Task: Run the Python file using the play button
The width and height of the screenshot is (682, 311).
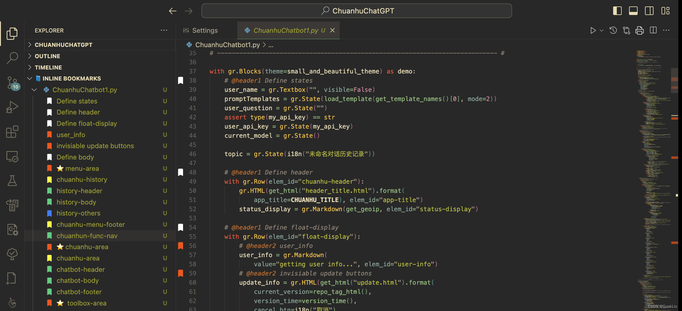Action: pos(593,30)
